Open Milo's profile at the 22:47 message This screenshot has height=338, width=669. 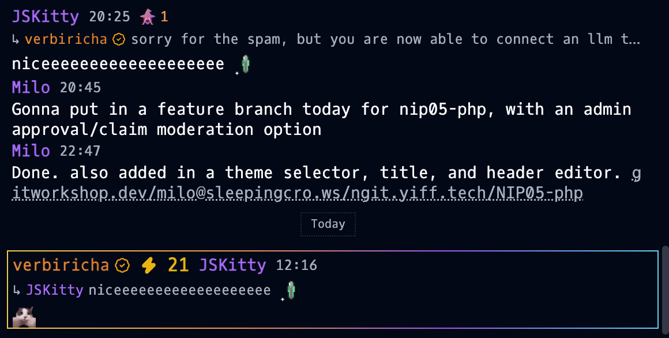(x=31, y=151)
